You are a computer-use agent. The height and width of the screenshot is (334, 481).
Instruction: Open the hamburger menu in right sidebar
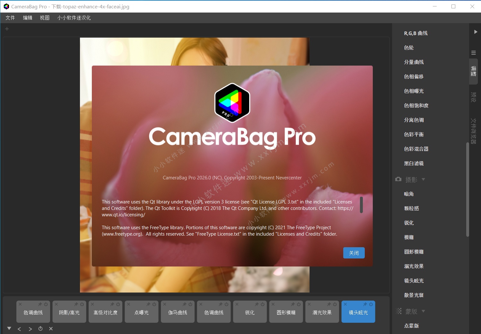point(473,53)
